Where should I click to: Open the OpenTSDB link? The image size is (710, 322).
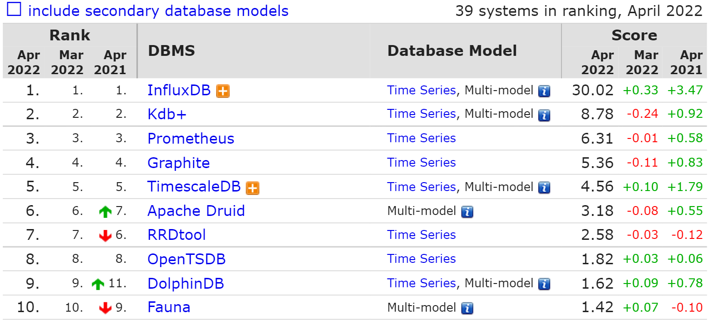(x=186, y=259)
